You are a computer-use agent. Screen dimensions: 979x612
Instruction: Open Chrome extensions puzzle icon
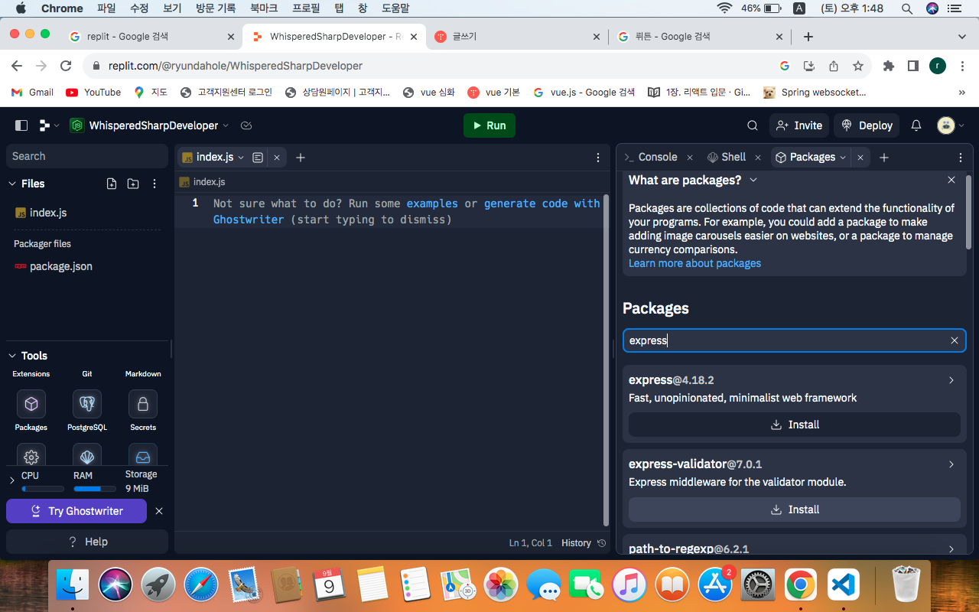[889, 67]
